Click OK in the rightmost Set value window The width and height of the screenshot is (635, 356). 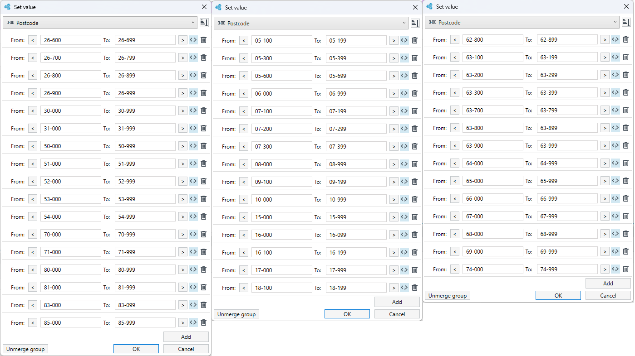(558, 295)
